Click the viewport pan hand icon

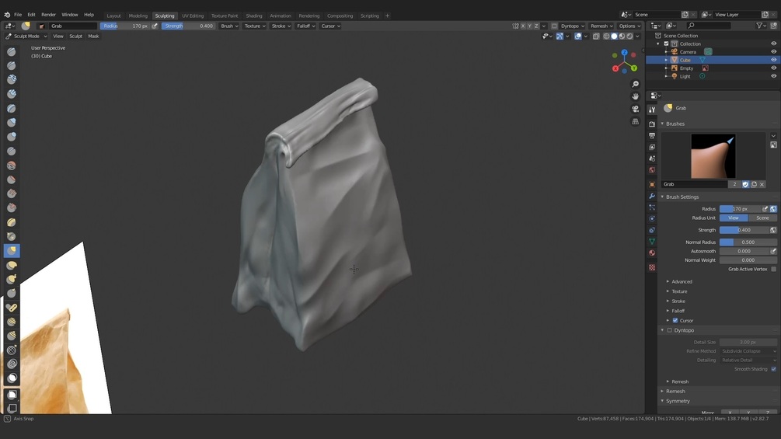click(635, 96)
